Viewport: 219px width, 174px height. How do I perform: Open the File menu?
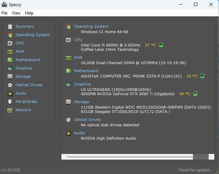pos(4,13)
